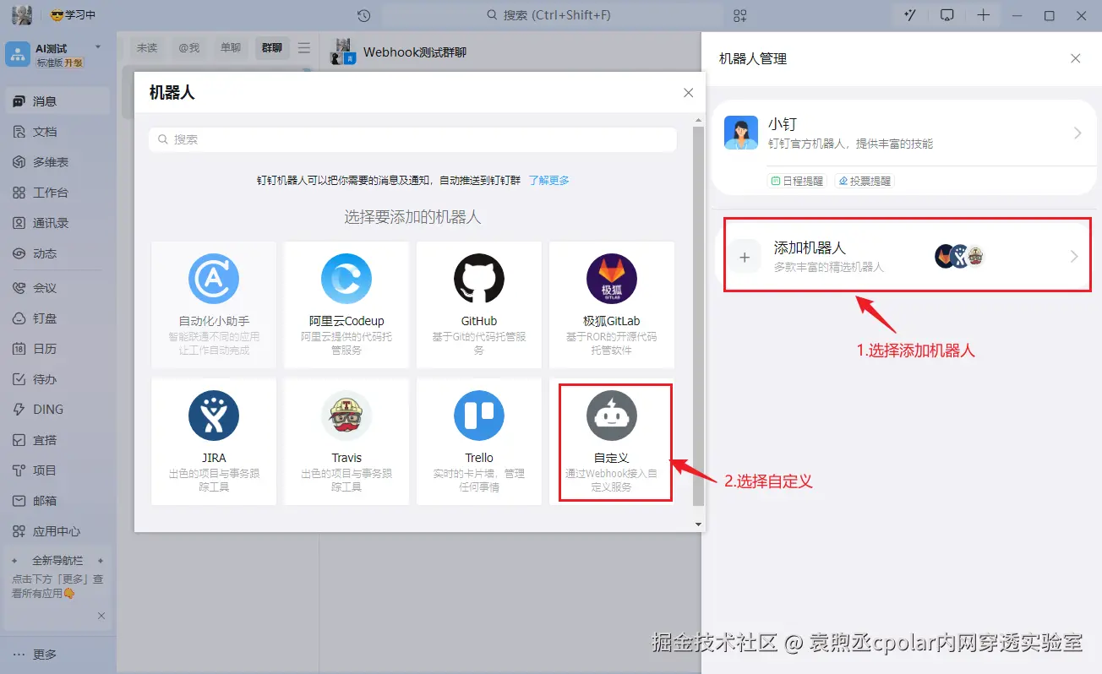Choose the Travis robot card
Image resolution: width=1102 pixels, height=674 pixels.
(346, 442)
